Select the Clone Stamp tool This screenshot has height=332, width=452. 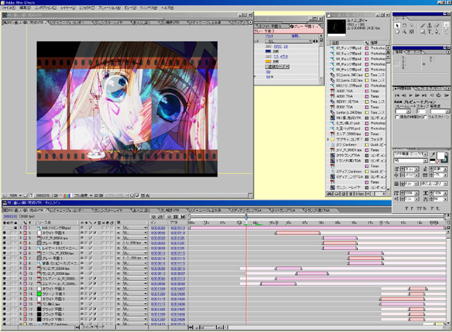click(429, 25)
